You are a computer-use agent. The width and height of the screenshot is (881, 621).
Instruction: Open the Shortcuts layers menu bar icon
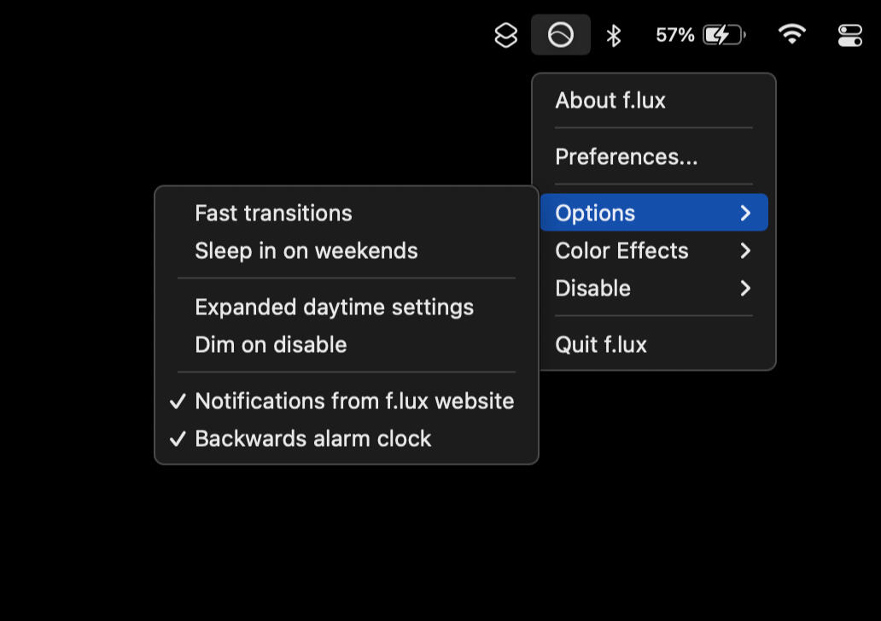pos(506,35)
